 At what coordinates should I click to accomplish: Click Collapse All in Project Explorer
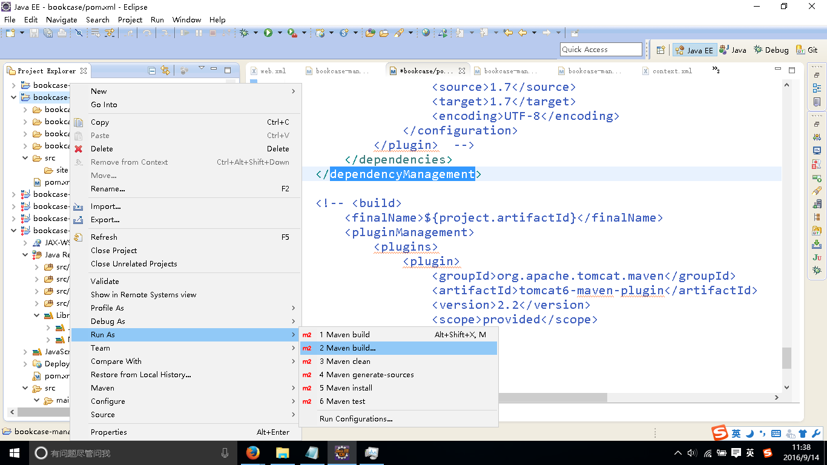click(152, 71)
